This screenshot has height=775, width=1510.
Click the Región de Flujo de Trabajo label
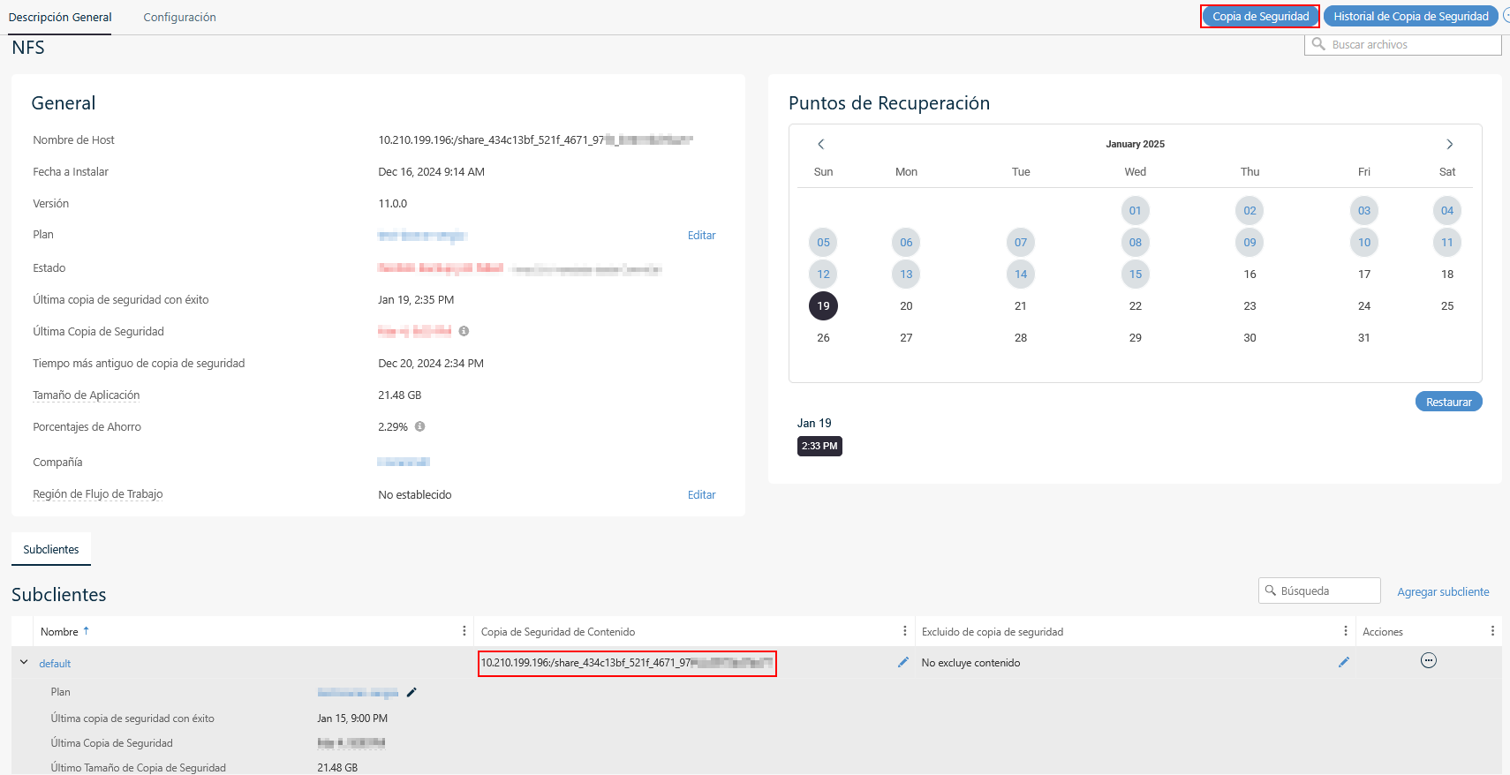point(98,493)
